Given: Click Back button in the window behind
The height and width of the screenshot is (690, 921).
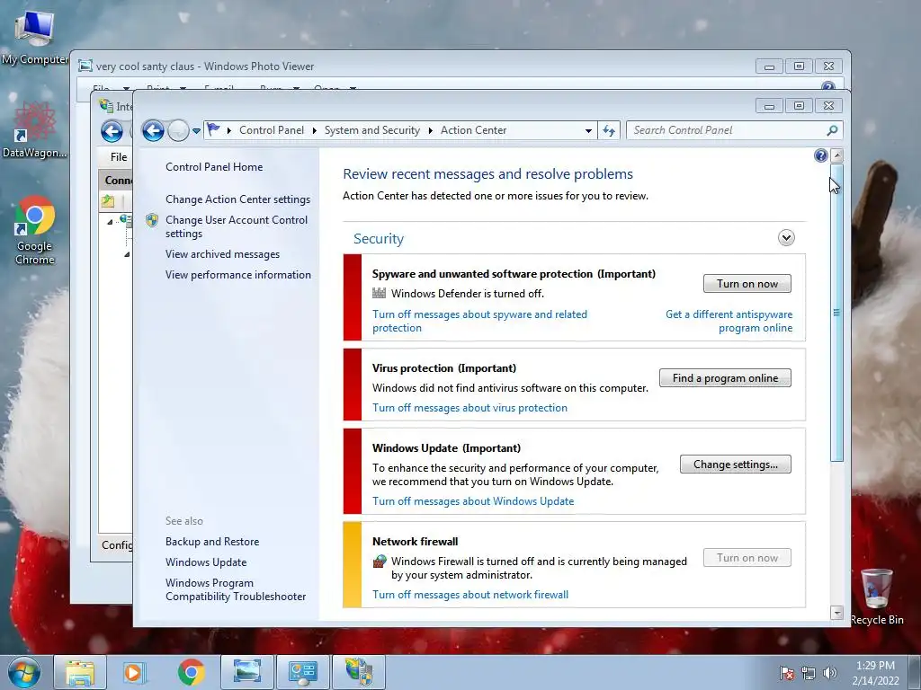Looking at the screenshot, I should pos(112,131).
